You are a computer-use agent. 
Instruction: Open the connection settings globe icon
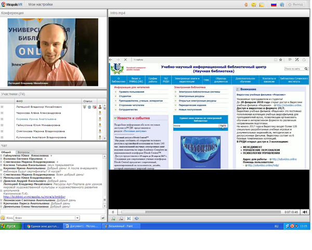coord(282,5)
